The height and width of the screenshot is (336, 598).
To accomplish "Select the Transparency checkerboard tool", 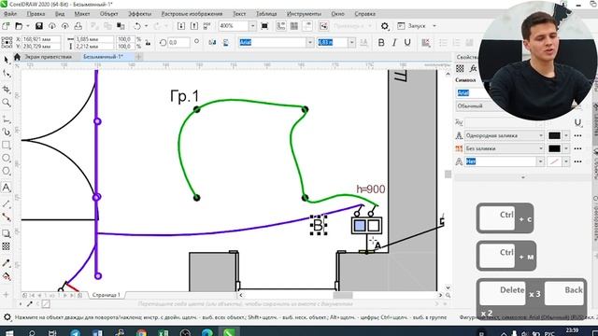I will pos(7,246).
